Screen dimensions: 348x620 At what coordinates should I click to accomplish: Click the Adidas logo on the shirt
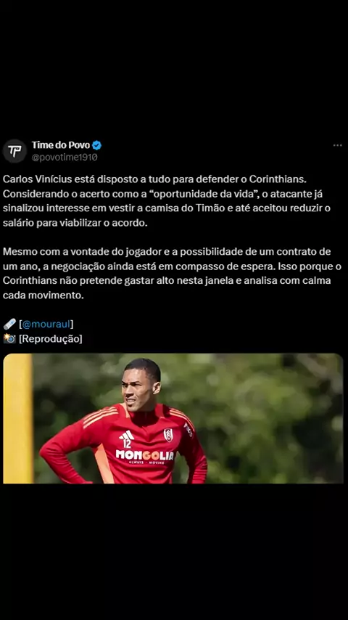[126, 435]
